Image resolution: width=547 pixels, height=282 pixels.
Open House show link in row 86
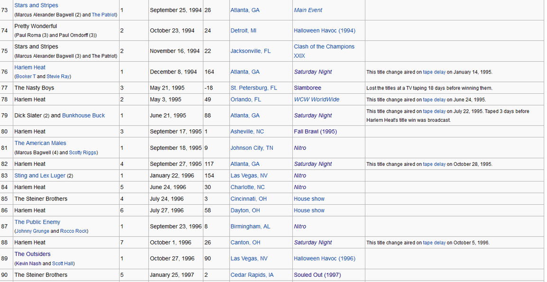(309, 210)
